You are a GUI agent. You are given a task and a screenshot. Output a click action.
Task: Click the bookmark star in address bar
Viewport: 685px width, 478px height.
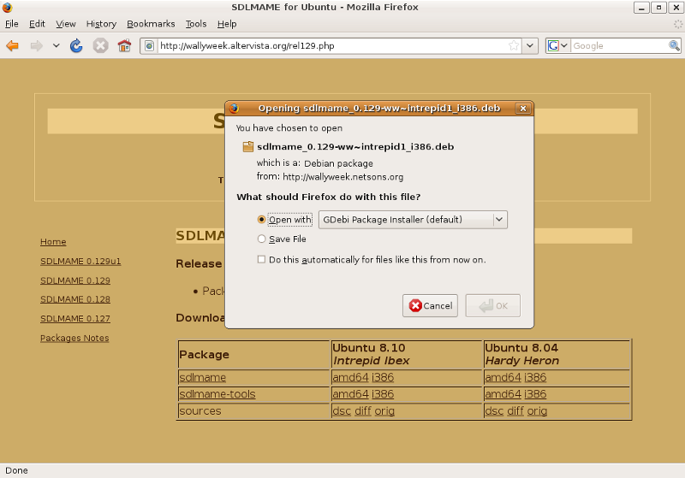[x=513, y=45]
